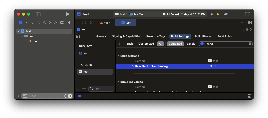Choose the My Mac run destination
Image resolution: width=268 pixels, height=118 pixels.
click(x=137, y=14)
